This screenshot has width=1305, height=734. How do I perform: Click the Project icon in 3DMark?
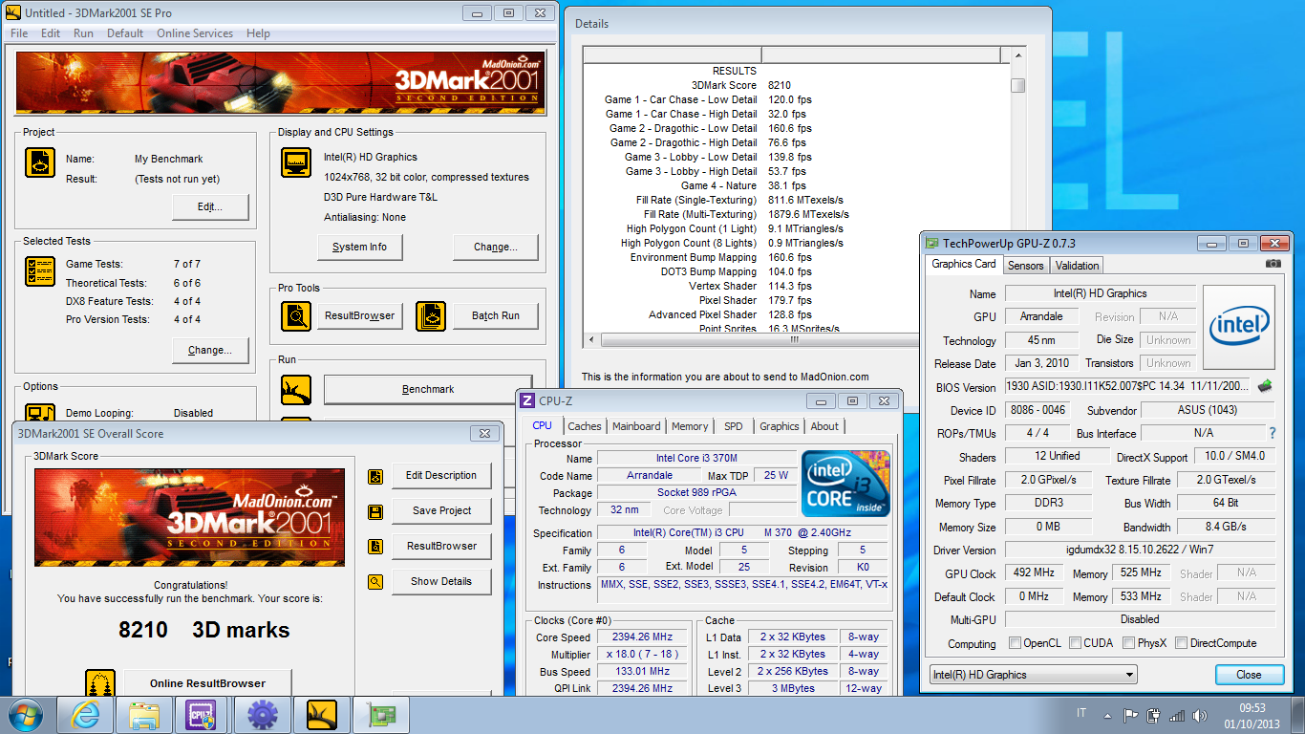40,162
